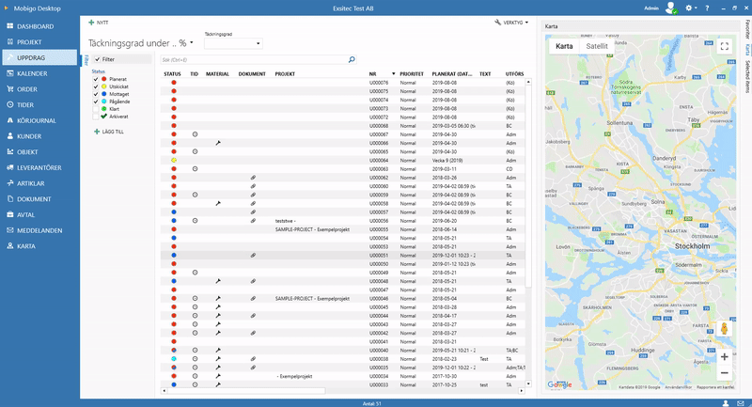The height and width of the screenshot is (407, 752).
Task: Click the horizontal scrollbar under the table
Action: click(246, 391)
